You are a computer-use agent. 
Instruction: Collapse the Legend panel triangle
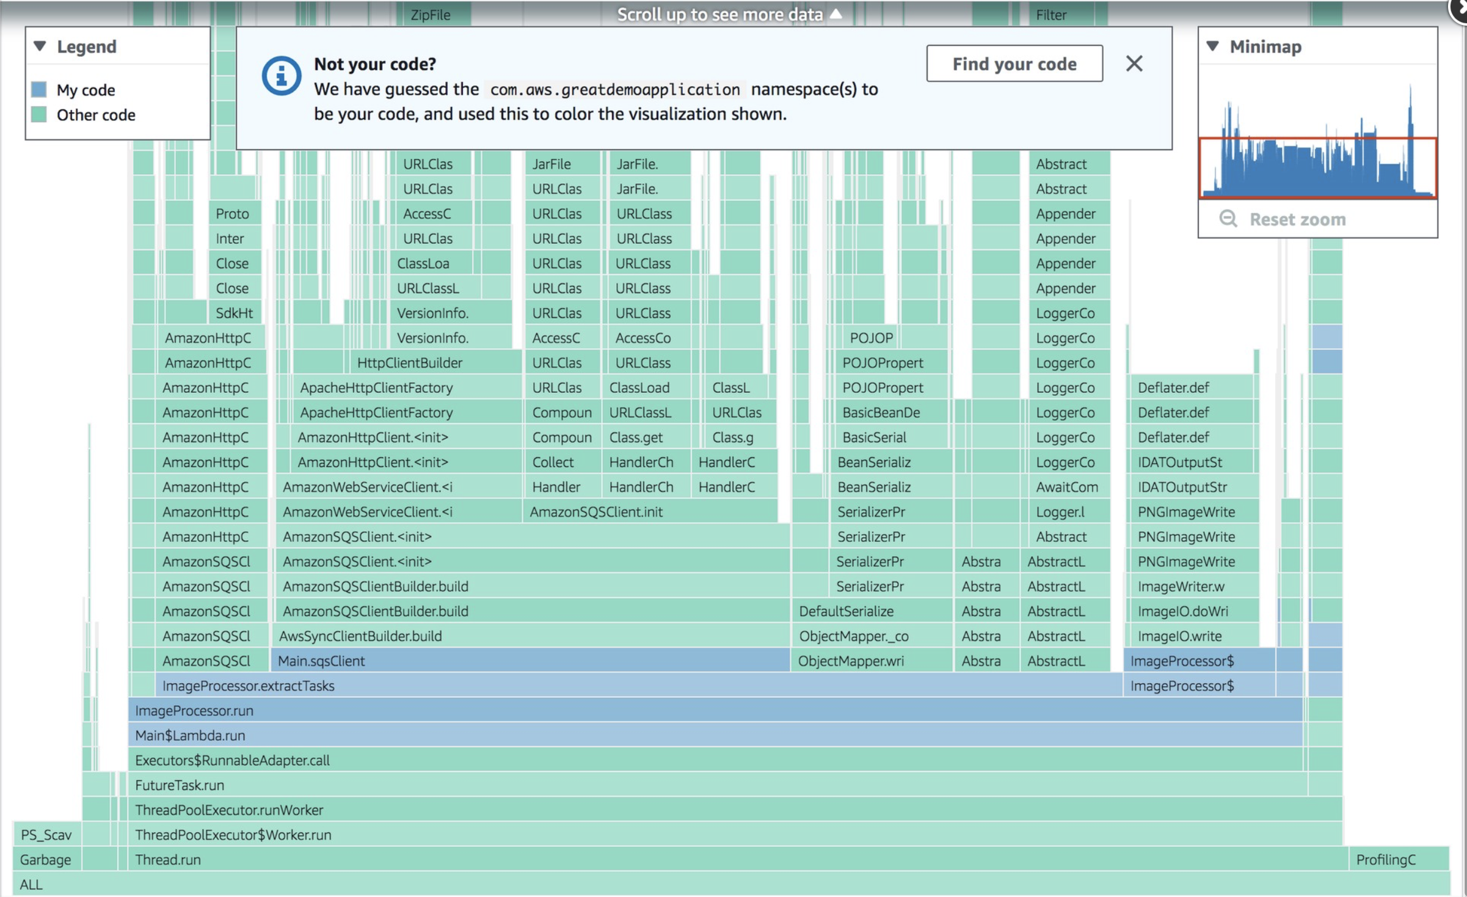coord(40,46)
